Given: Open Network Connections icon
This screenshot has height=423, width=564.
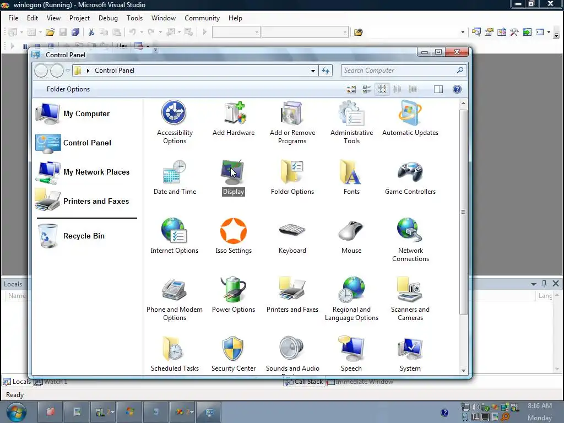Looking at the screenshot, I should point(410,240).
